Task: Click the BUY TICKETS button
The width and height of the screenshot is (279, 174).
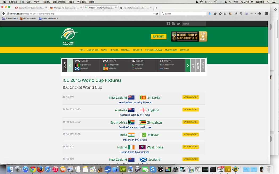Action: (x=158, y=36)
